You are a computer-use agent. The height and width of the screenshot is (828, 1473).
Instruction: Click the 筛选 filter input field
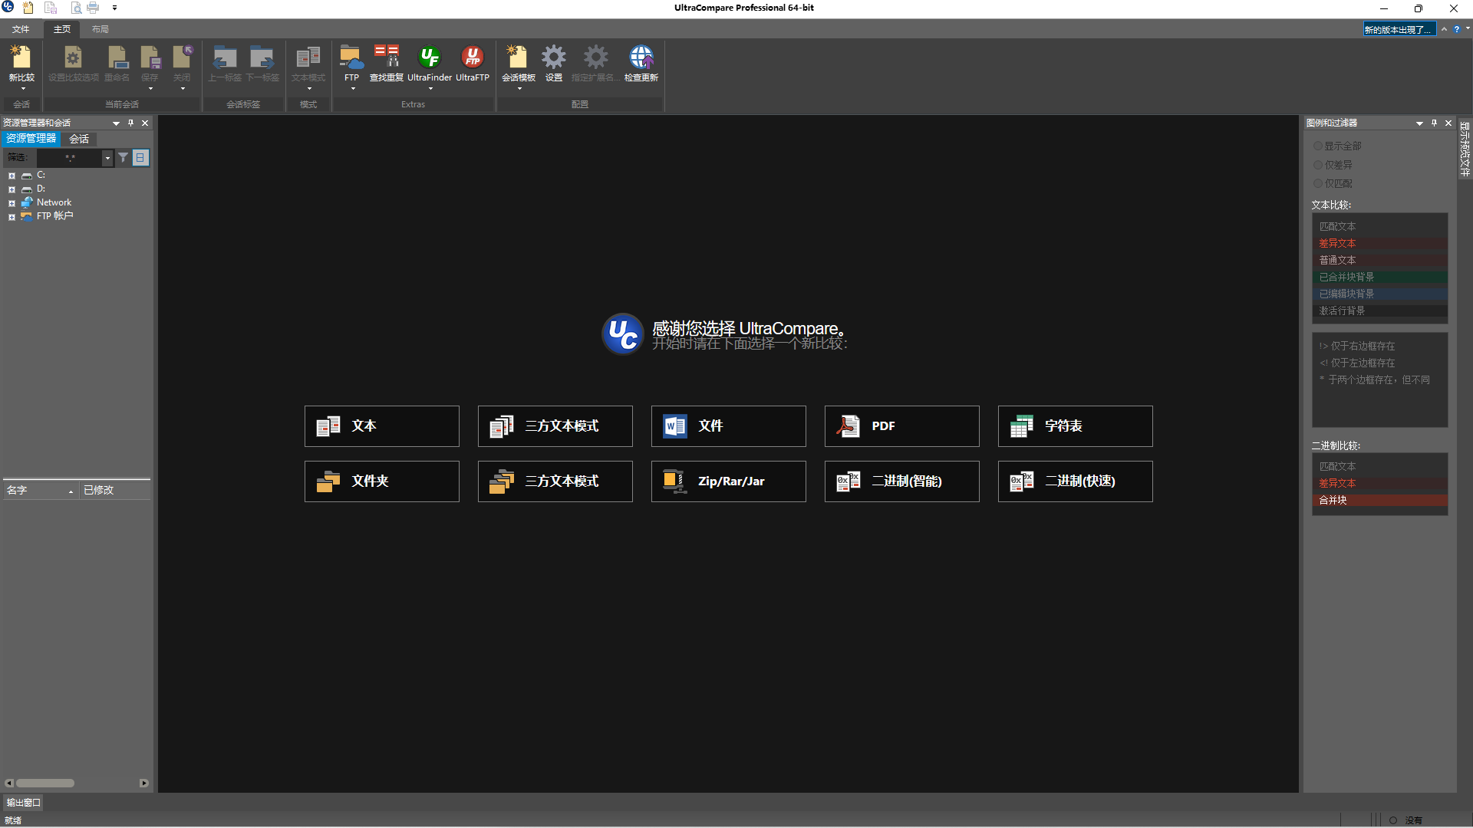(x=70, y=158)
